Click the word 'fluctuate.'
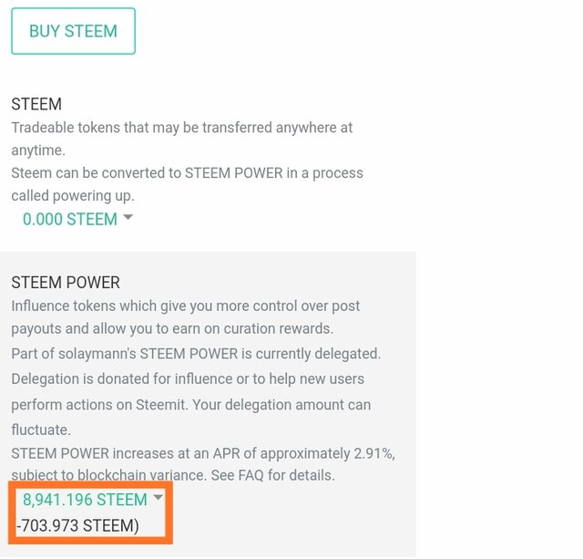The height and width of the screenshot is (559, 583). [42, 427]
